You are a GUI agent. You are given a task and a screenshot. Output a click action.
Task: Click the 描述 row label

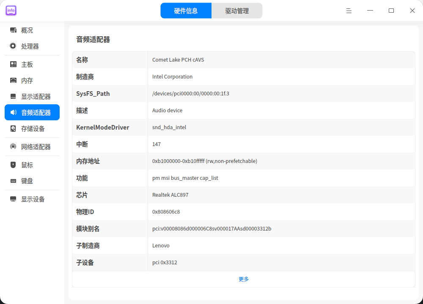(82, 110)
